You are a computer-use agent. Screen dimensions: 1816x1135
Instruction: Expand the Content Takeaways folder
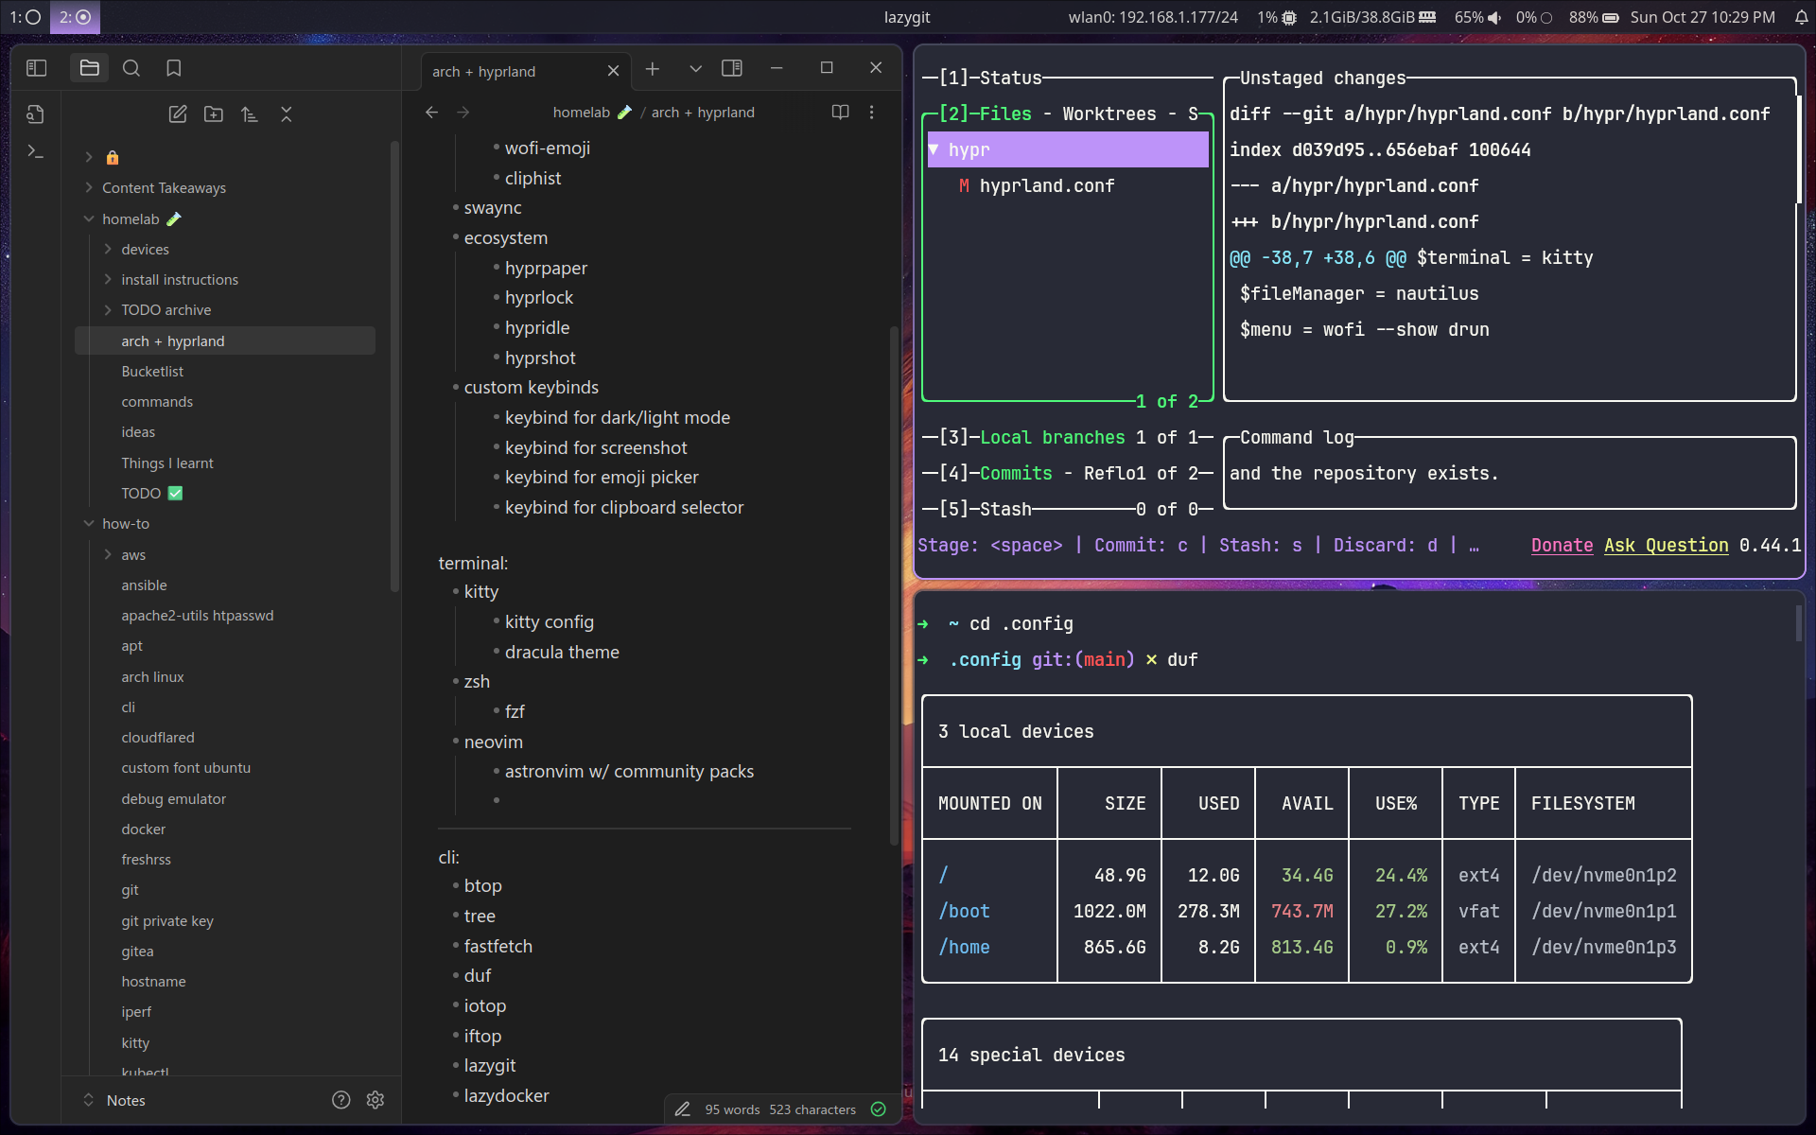tap(164, 188)
